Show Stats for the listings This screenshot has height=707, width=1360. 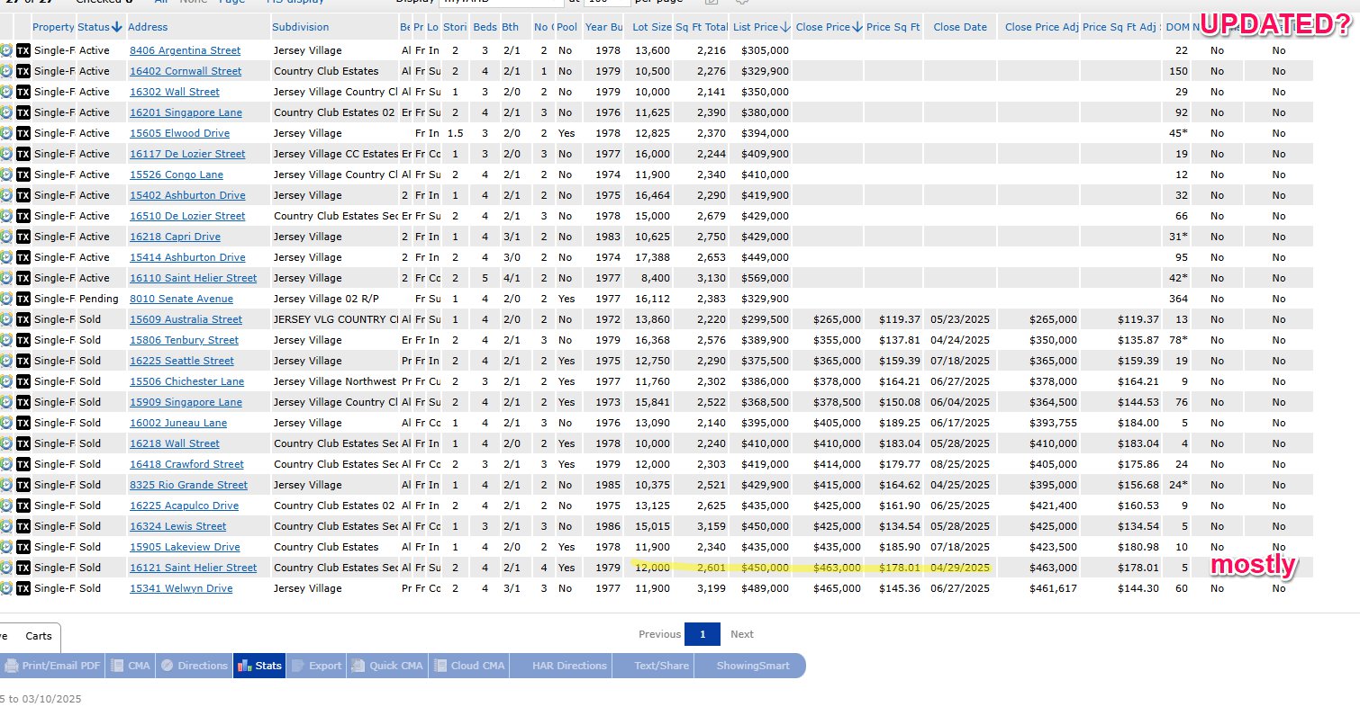[259, 666]
